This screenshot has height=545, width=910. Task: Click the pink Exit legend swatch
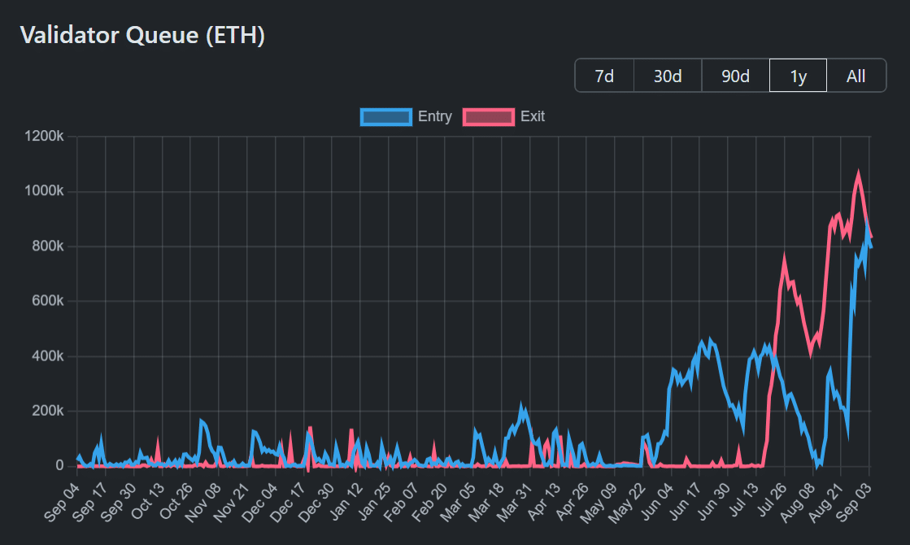coord(488,117)
